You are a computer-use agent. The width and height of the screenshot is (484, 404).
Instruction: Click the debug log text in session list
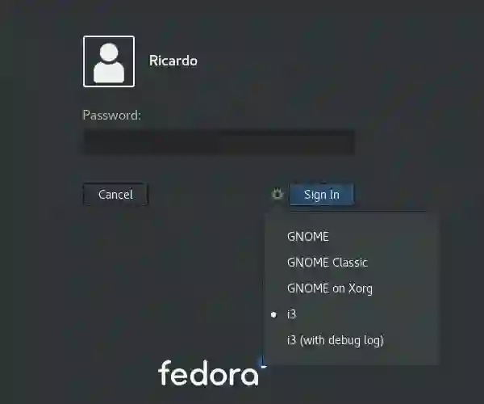(x=354, y=340)
